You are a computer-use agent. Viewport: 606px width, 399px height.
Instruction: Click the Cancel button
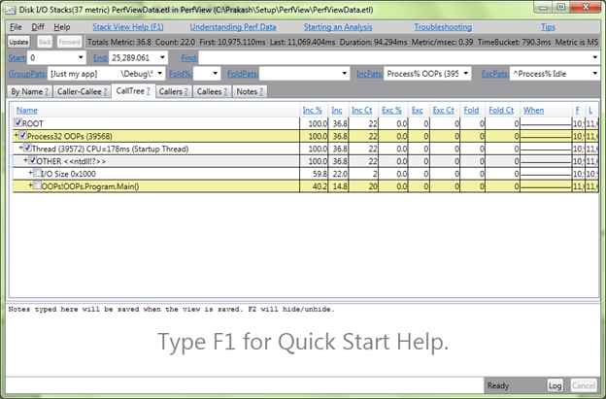(584, 385)
